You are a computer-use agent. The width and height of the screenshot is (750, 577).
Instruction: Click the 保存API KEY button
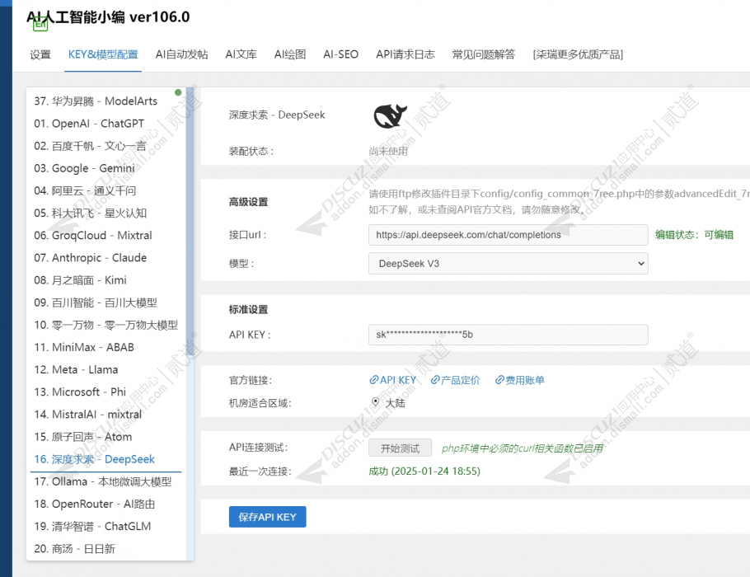tap(267, 517)
